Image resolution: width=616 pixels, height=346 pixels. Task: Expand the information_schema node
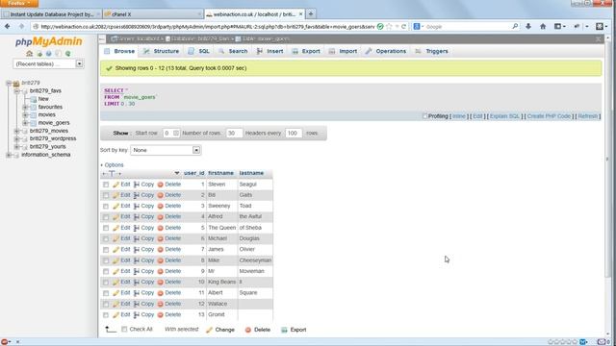(9, 155)
